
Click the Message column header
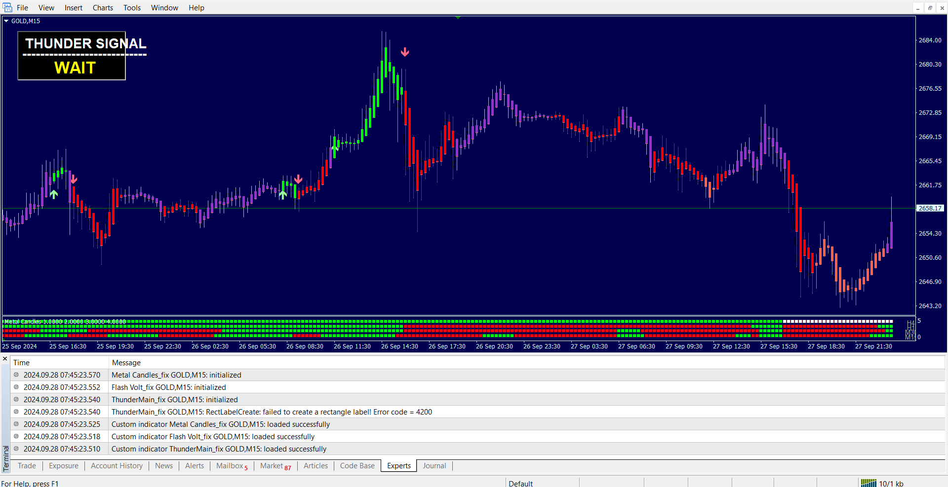point(126,363)
